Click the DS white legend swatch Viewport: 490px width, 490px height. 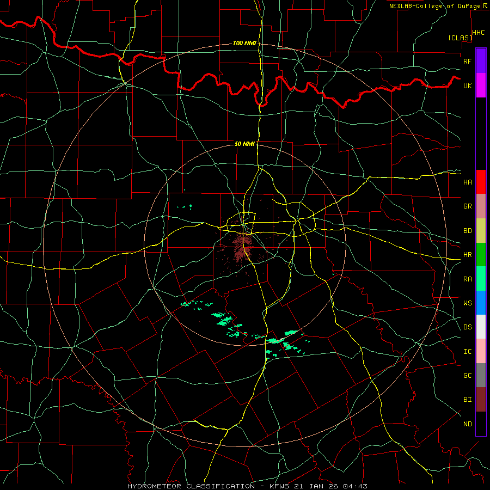(x=481, y=327)
